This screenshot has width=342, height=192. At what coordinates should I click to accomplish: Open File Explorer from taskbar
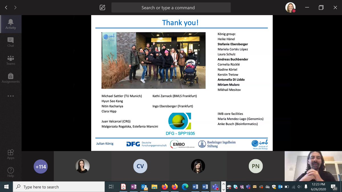point(154,187)
